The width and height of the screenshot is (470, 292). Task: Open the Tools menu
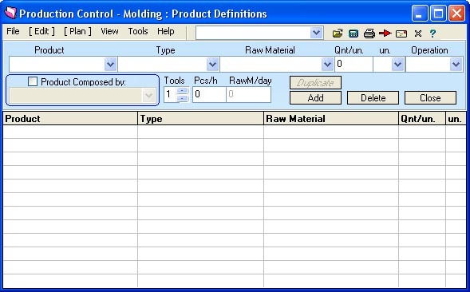pos(138,31)
